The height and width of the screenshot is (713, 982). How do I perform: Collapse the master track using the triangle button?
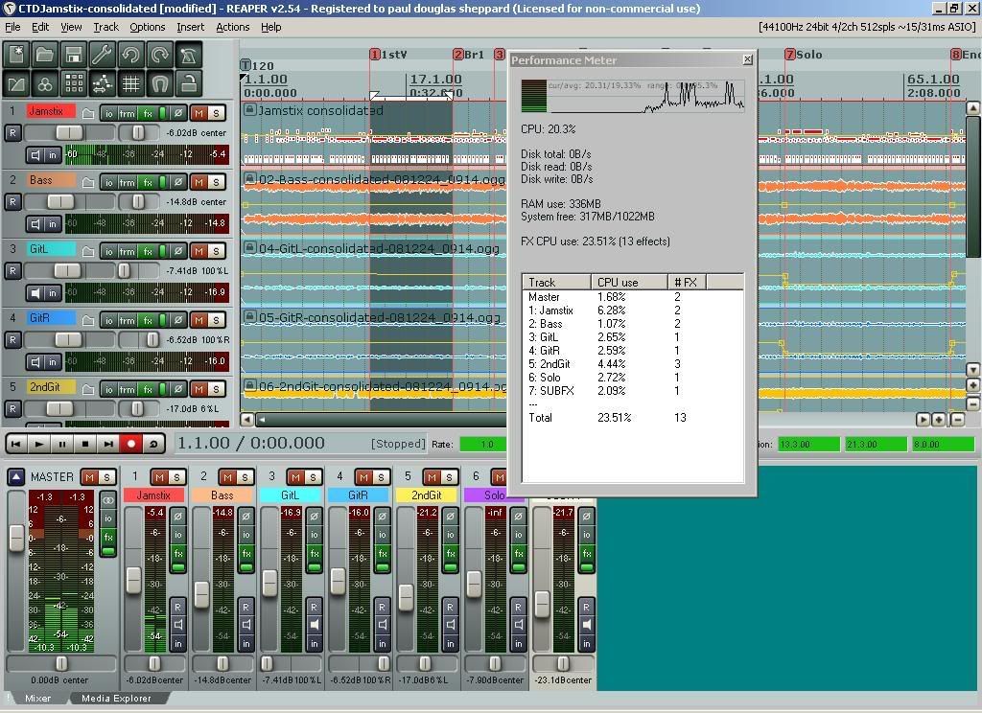click(16, 476)
